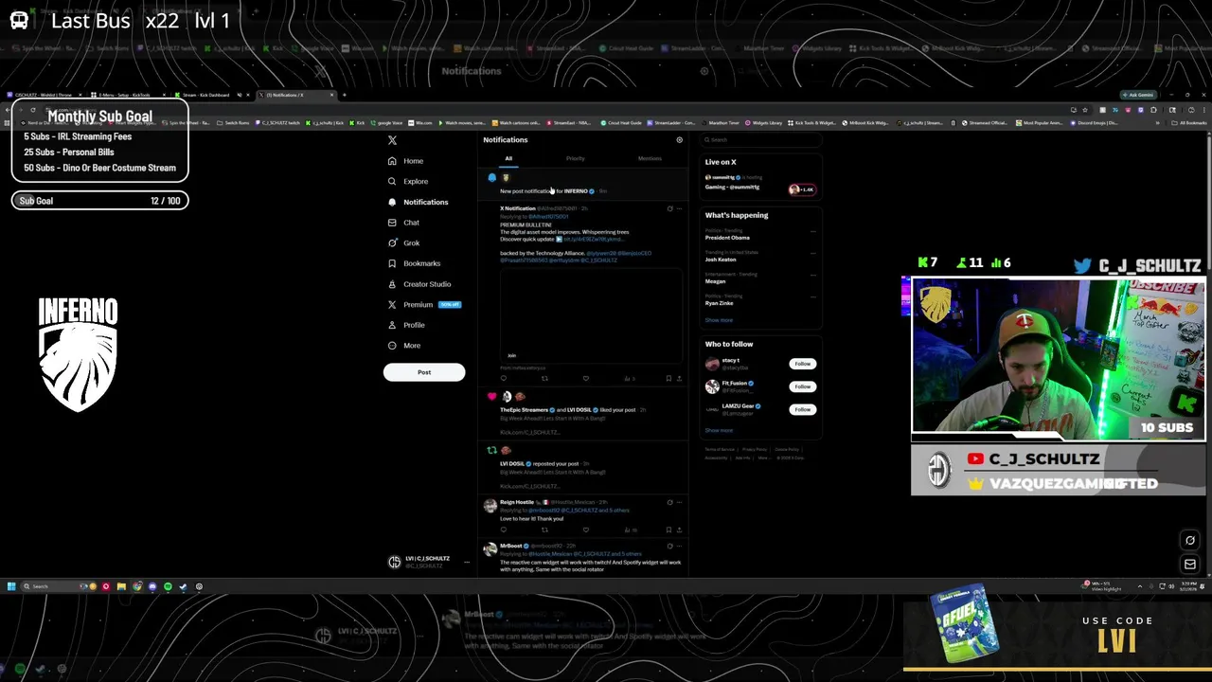This screenshot has width=1212, height=682.
Task: Follow stacy t
Action: click(x=802, y=364)
